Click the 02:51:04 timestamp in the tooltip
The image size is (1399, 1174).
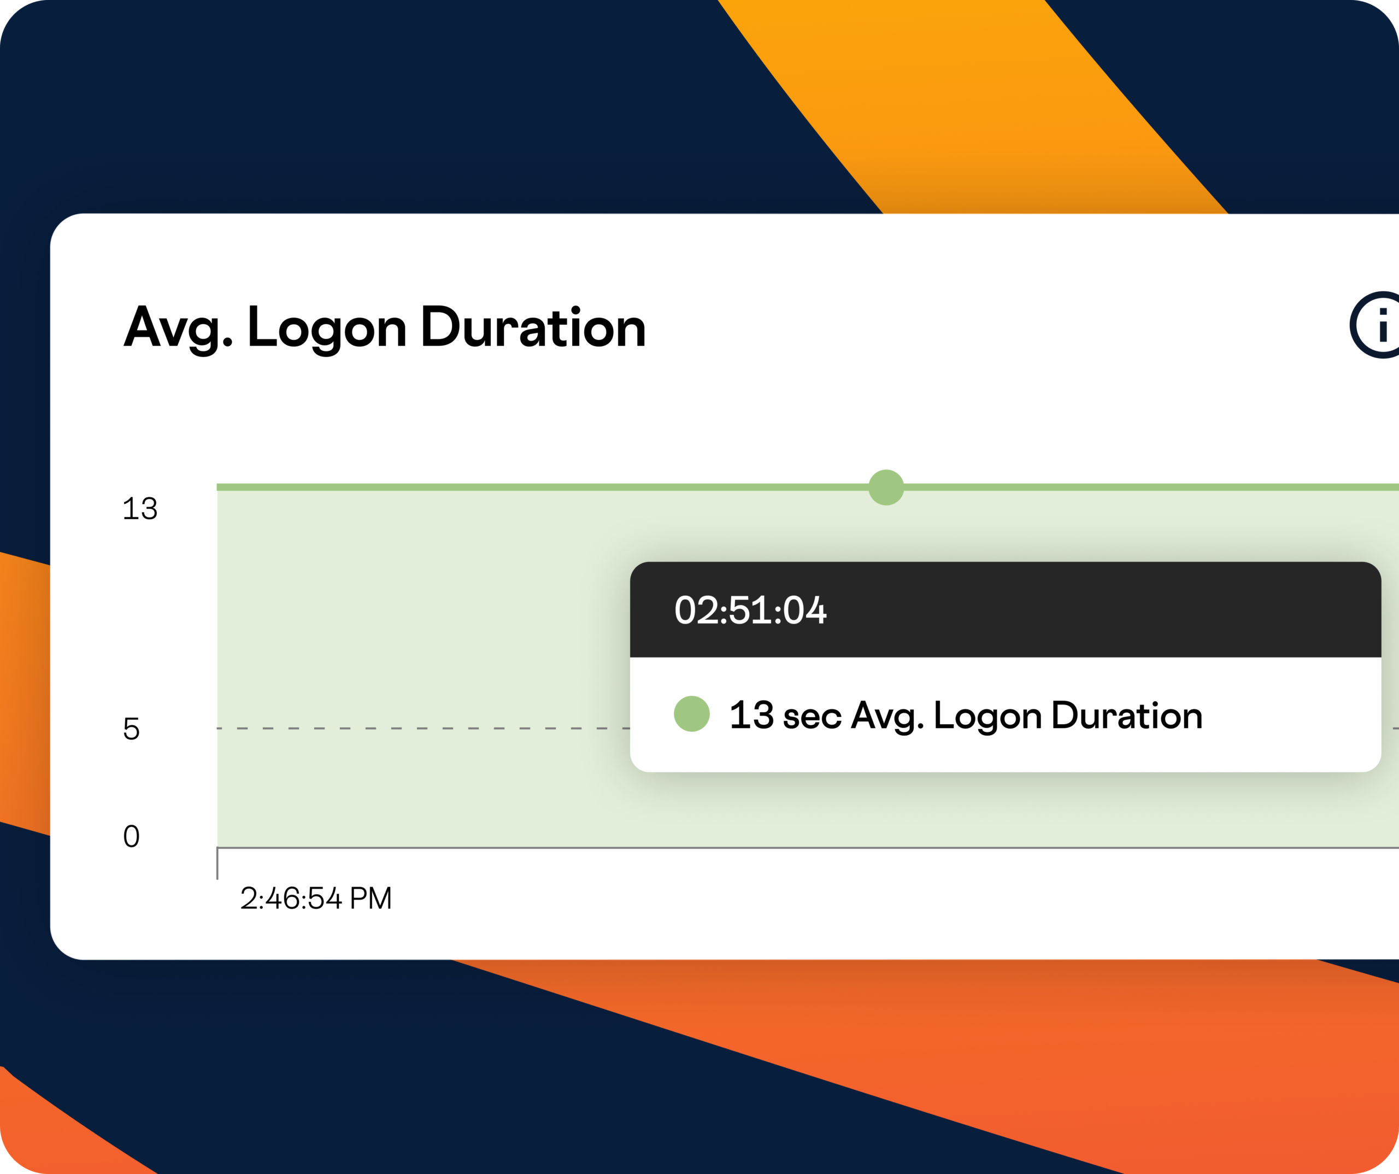pos(750,611)
